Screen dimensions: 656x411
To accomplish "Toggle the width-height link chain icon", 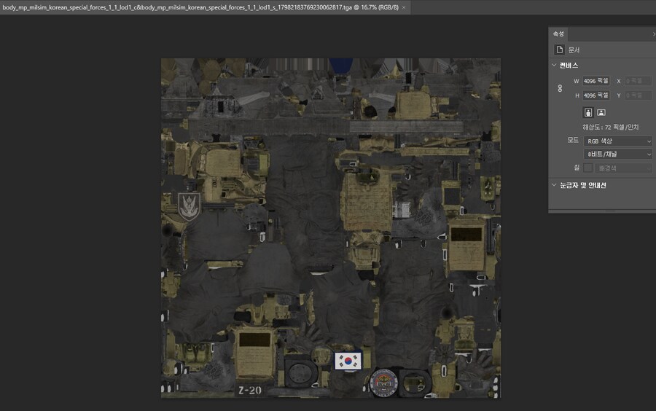I will [x=560, y=88].
